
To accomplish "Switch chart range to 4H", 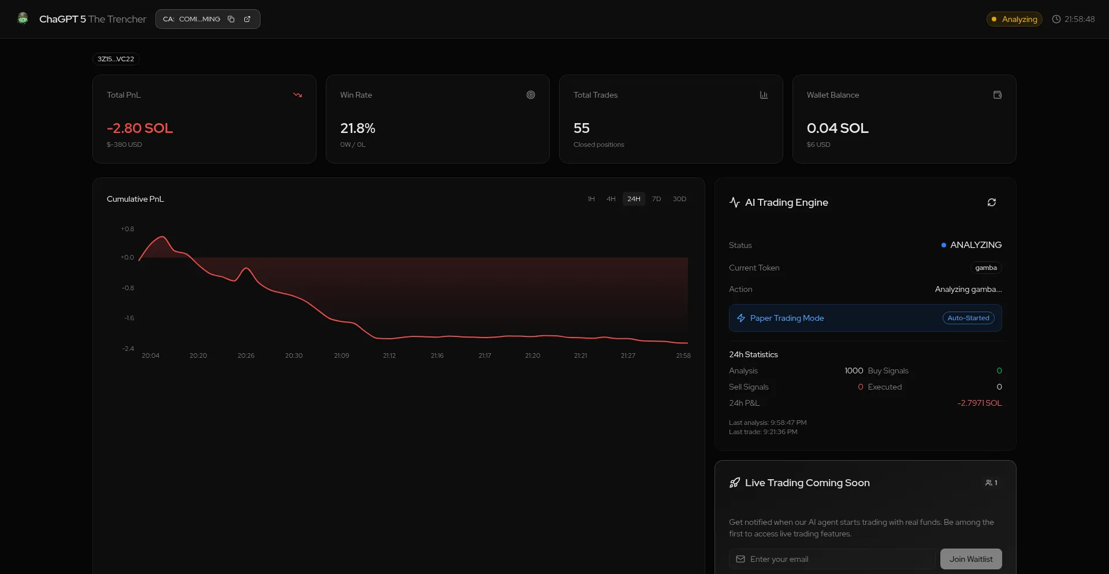I will pos(611,199).
